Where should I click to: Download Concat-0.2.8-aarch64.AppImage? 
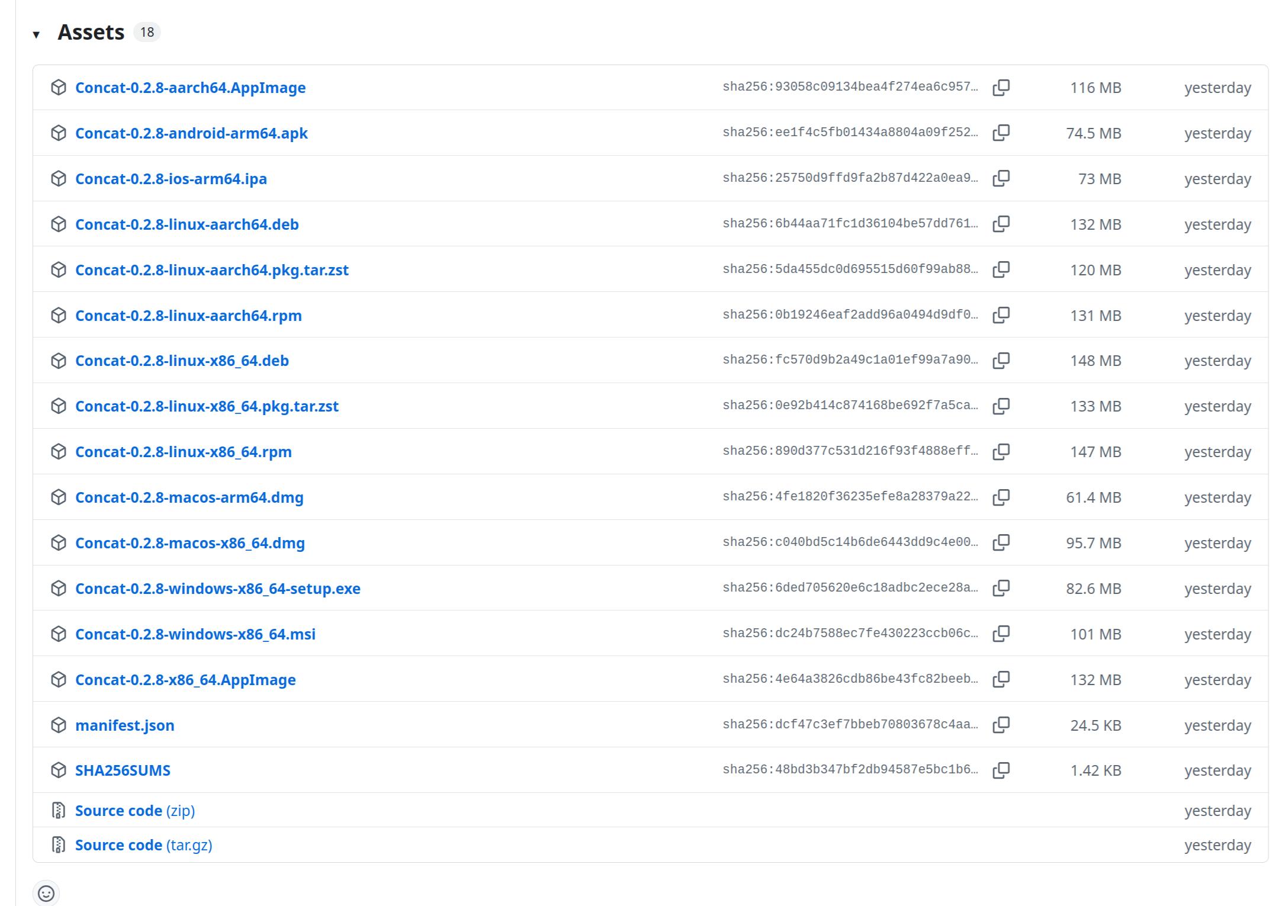click(x=190, y=88)
